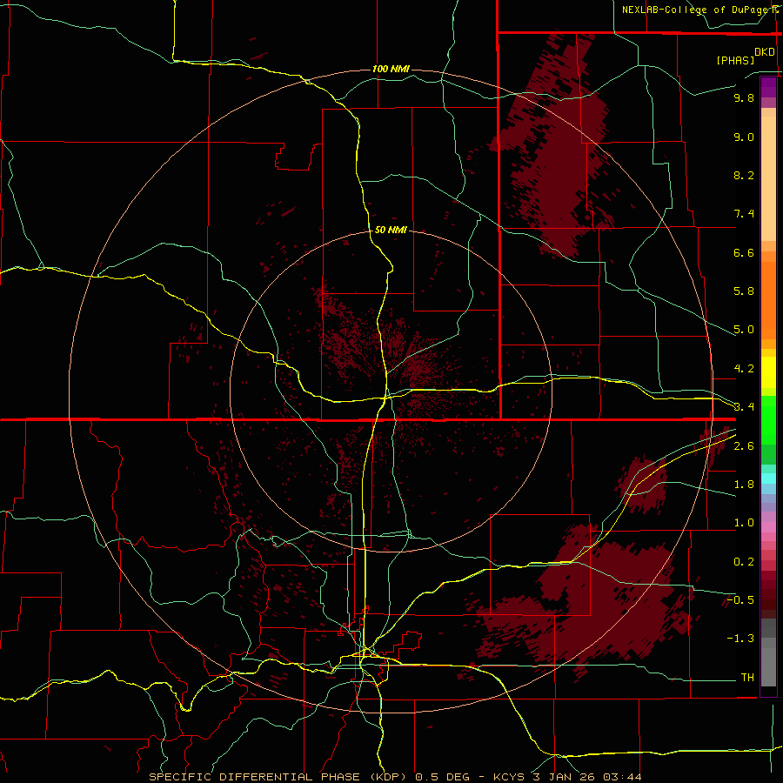This screenshot has height=783, width=783.
Task: Click the 100 NMI range ring label
Action: (391, 69)
